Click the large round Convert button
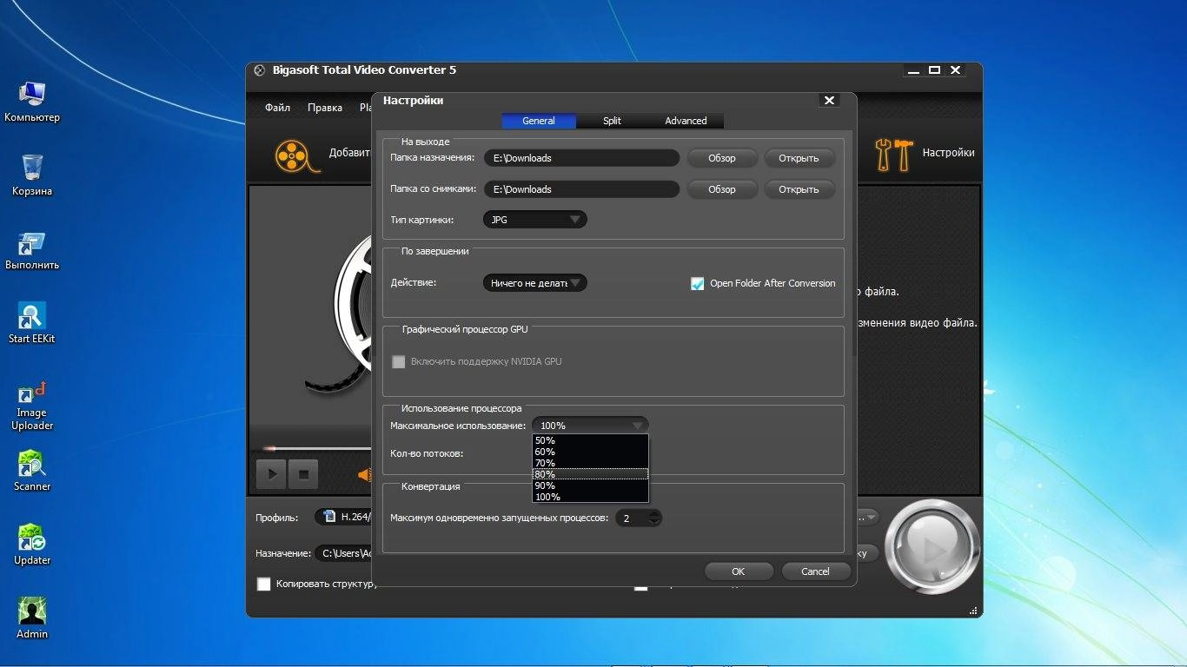 click(932, 547)
